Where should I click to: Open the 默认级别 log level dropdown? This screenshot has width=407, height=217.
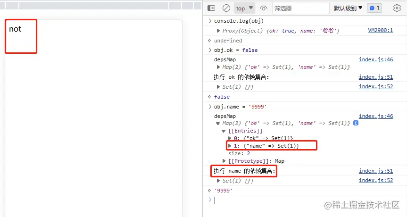pos(348,8)
